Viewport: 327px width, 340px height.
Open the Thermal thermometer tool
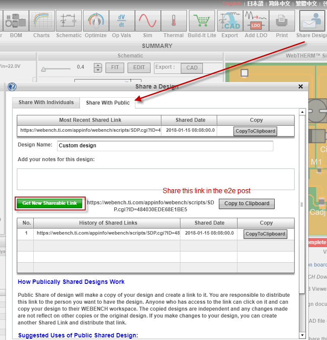pyautogui.click(x=174, y=21)
